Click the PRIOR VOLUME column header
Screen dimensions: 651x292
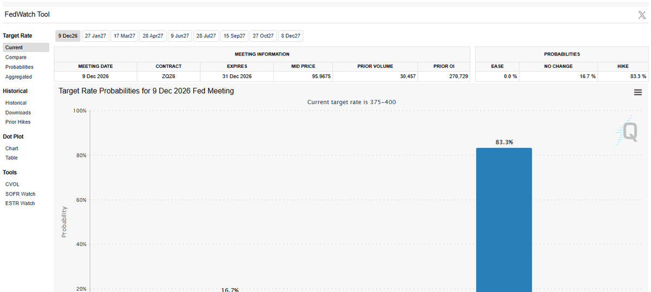pos(375,66)
